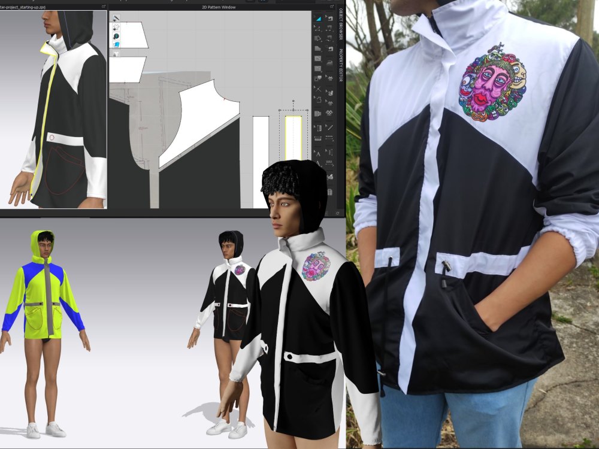
Task: Choose the Pucker zigzag line tool
Action: click(329, 164)
